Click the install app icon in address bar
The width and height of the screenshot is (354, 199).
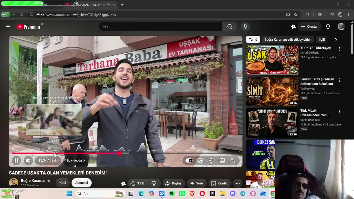[288, 15]
